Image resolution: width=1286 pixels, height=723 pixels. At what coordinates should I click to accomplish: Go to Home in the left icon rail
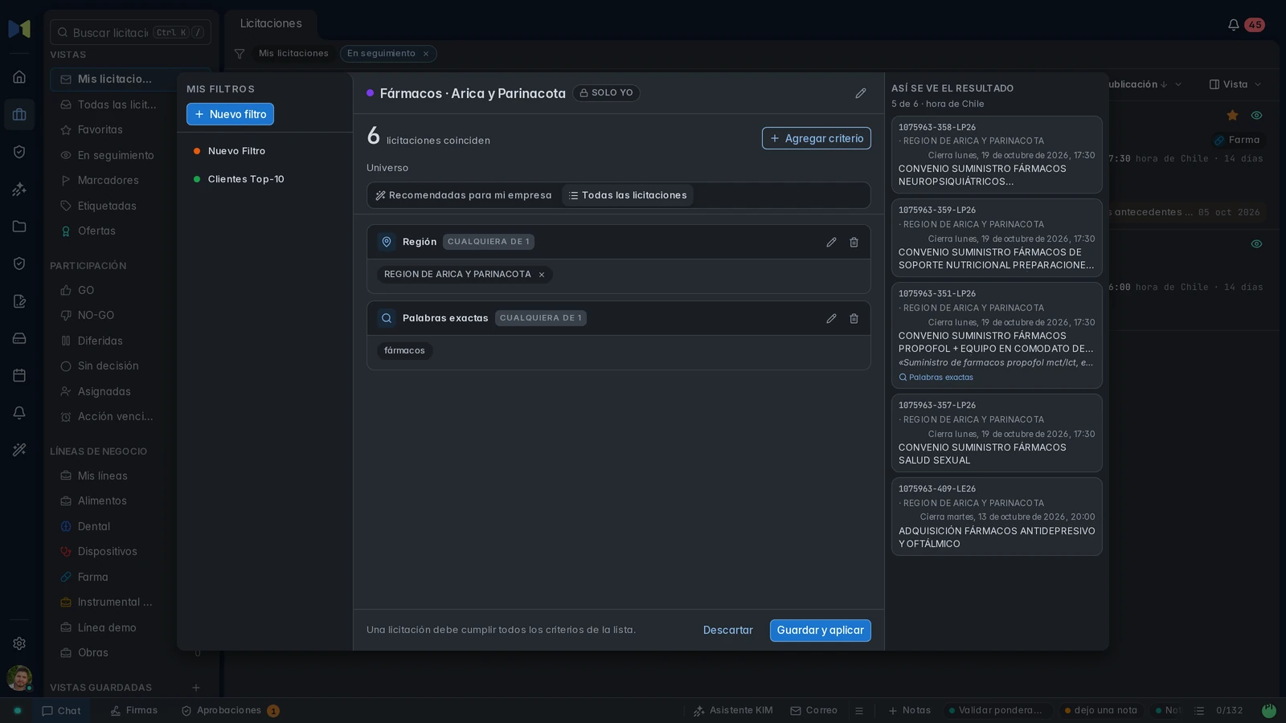(x=19, y=77)
